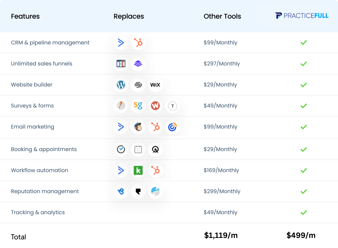
Task: Click the ActiveCampaign logo in Workflow automation row
Action: point(121,170)
